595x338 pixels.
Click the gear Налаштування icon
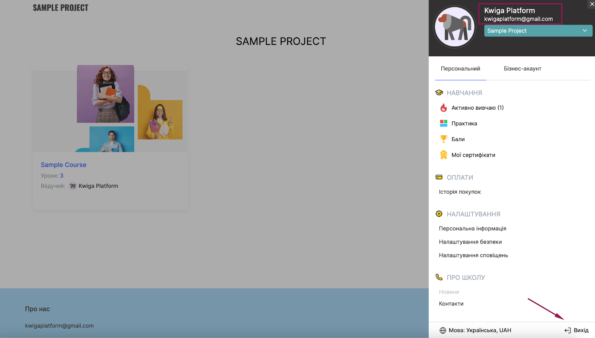coord(439,214)
